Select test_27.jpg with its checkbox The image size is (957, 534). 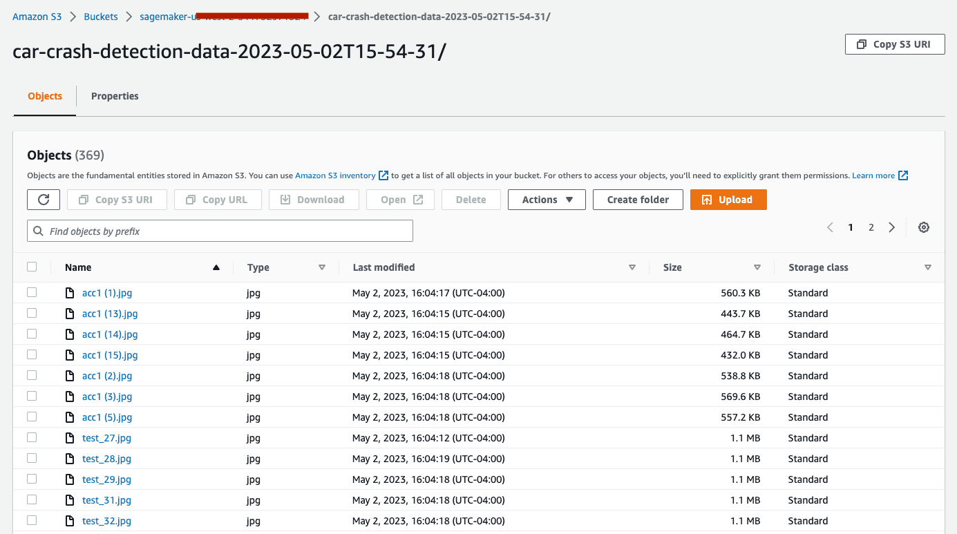pos(32,437)
